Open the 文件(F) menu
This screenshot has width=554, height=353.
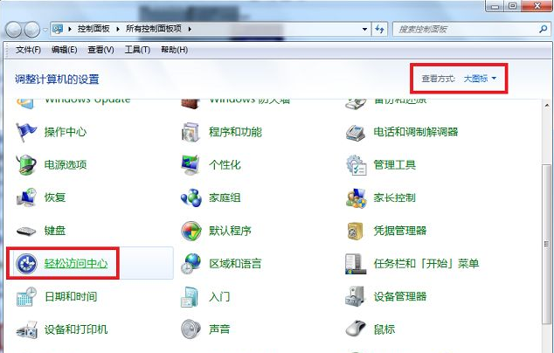point(29,50)
